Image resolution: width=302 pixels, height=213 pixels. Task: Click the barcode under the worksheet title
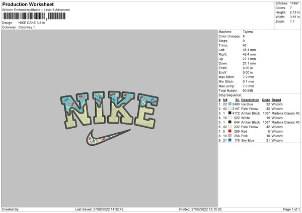[34, 16]
